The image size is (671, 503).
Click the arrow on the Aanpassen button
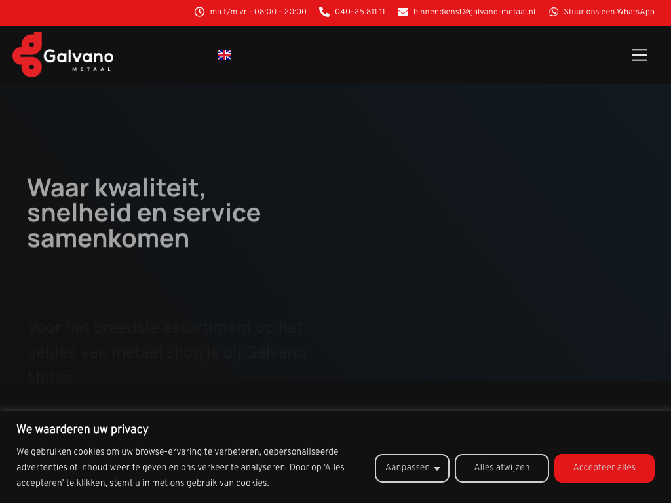[437, 468]
